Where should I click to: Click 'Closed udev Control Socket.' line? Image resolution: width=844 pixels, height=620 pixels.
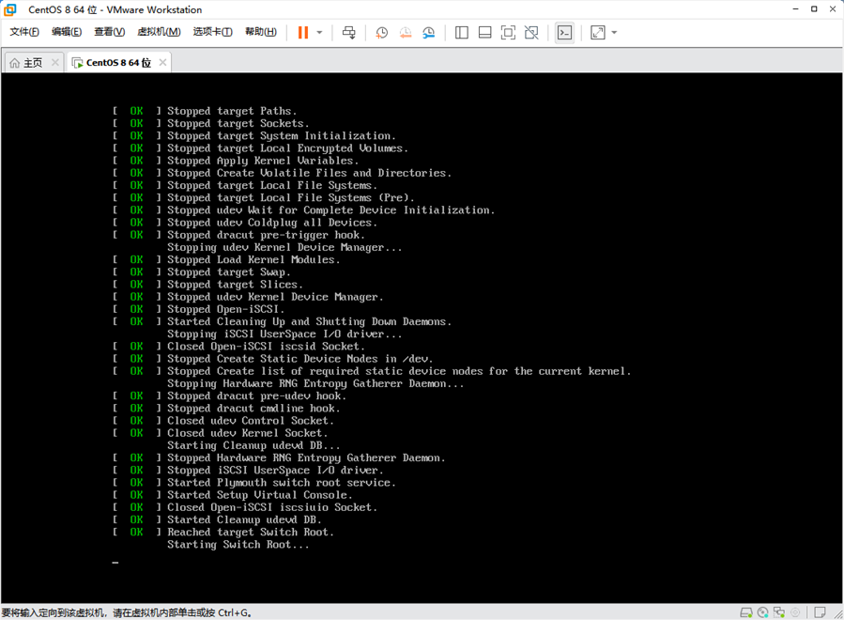pyautogui.click(x=223, y=421)
